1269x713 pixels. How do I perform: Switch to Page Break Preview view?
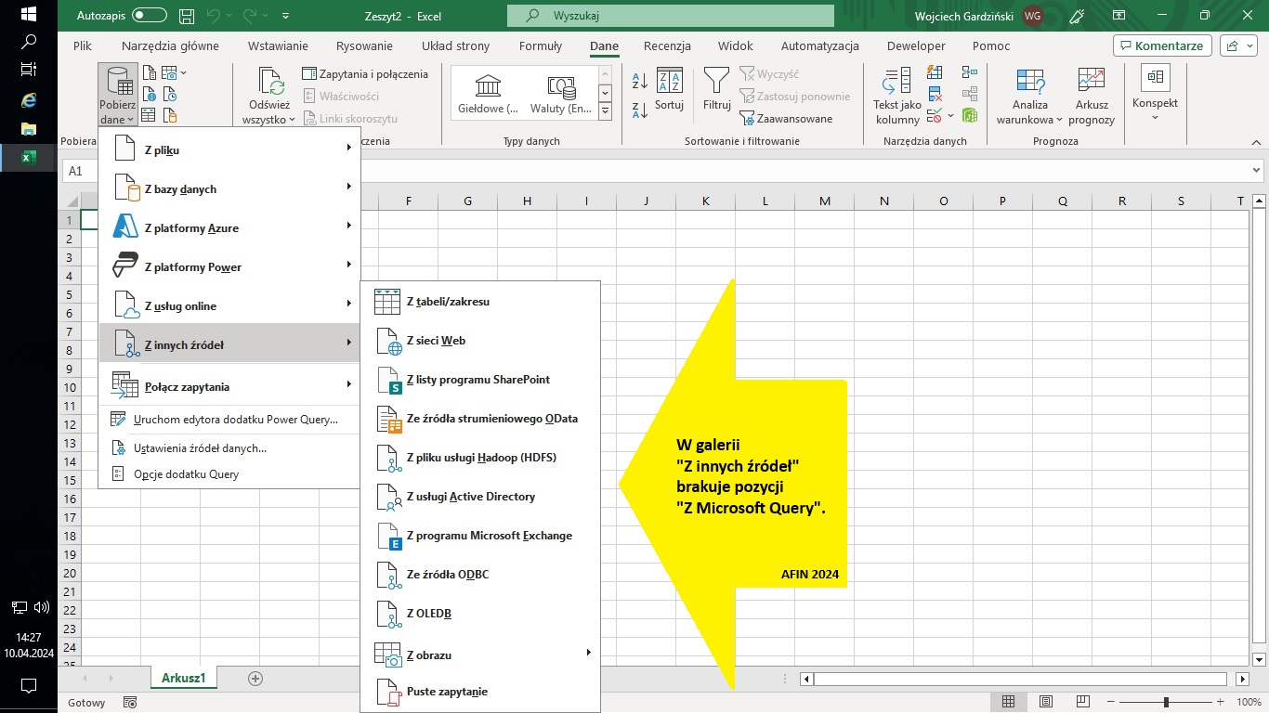pyautogui.click(x=1081, y=703)
